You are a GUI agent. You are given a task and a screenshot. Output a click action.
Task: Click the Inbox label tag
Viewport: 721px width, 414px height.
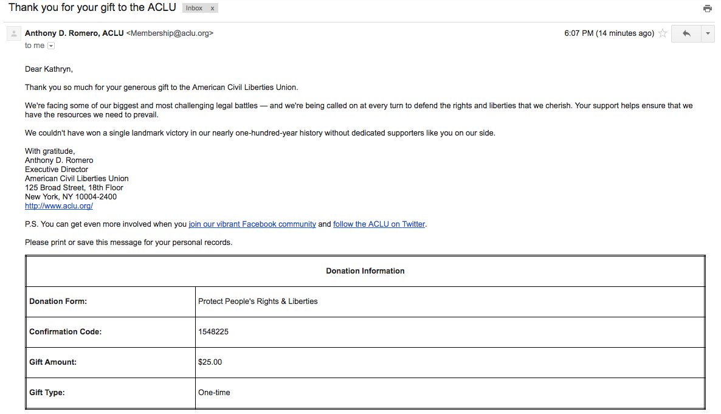click(195, 9)
